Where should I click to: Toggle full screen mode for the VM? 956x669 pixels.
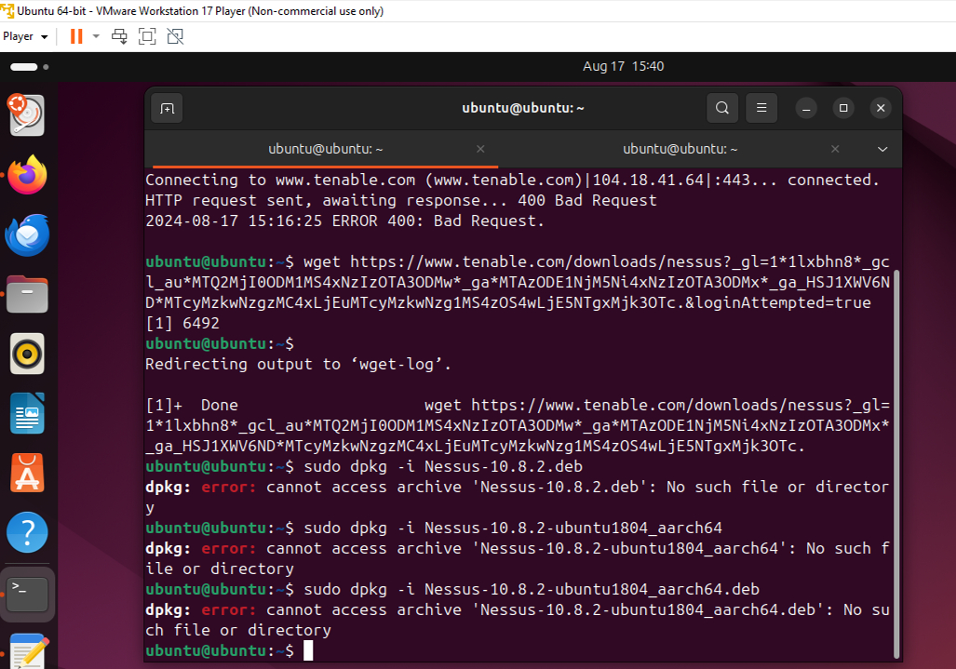(x=145, y=36)
